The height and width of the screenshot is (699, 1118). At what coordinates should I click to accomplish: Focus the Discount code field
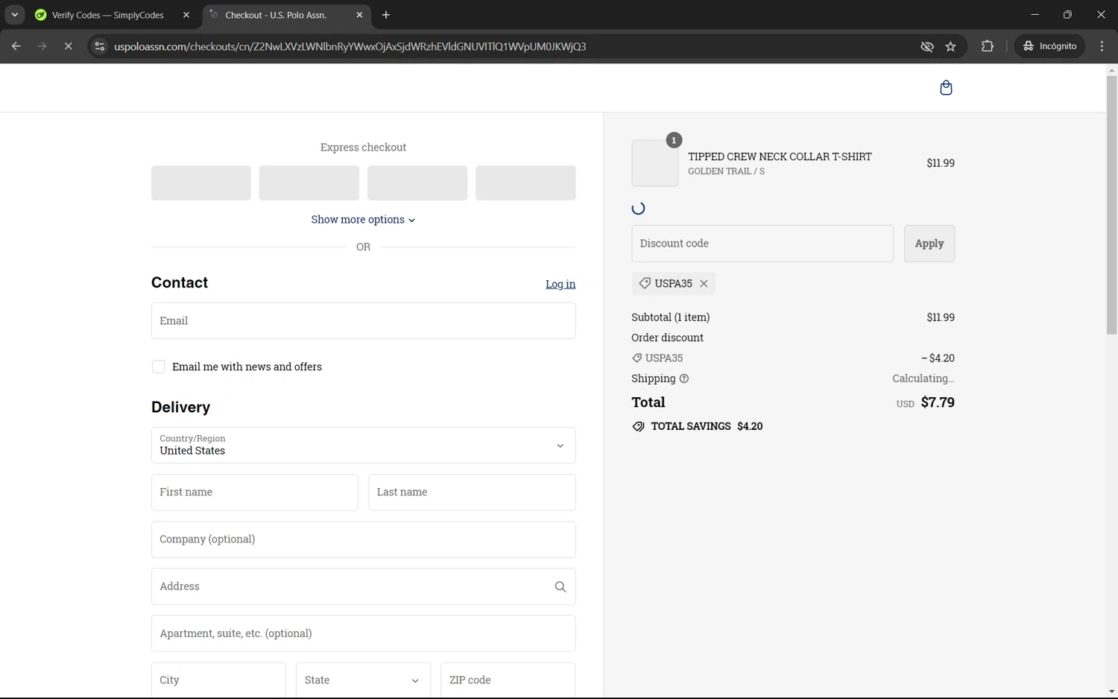(x=762, y=244)
